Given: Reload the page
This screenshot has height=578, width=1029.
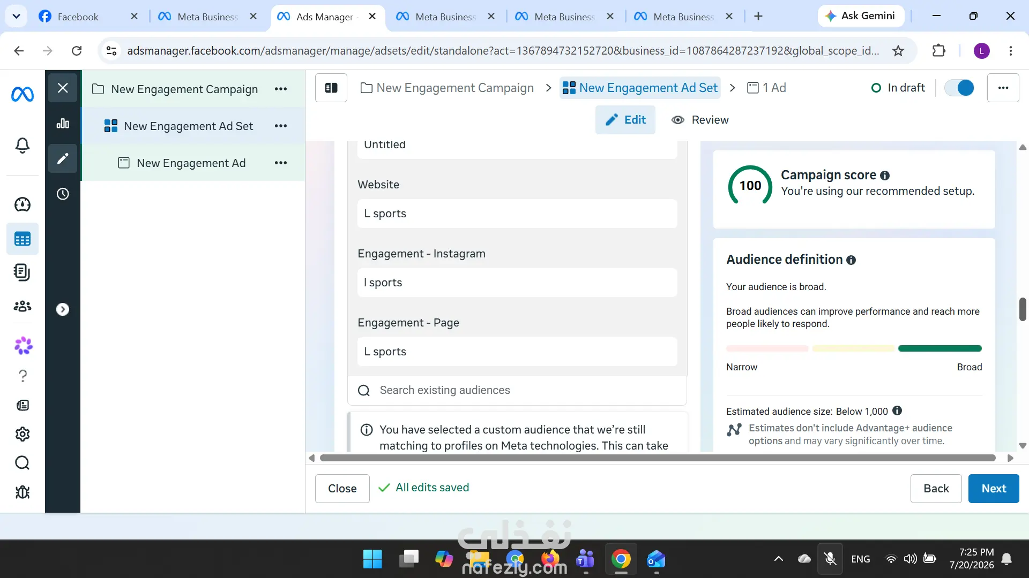Looking at the screenshot, I should 77,51.
